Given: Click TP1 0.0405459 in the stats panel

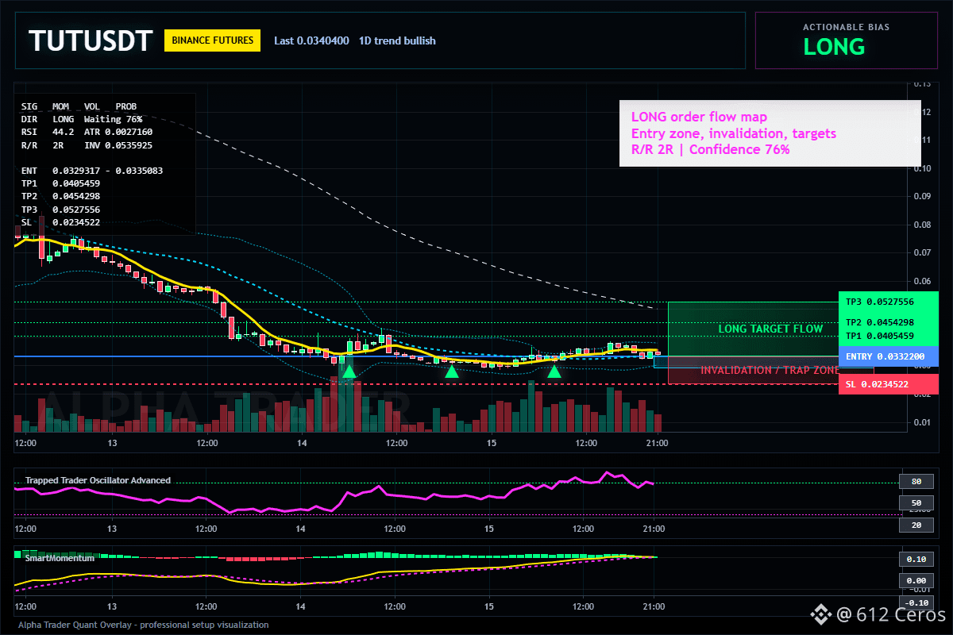Looking at the screenshot, I should [60, 183].
